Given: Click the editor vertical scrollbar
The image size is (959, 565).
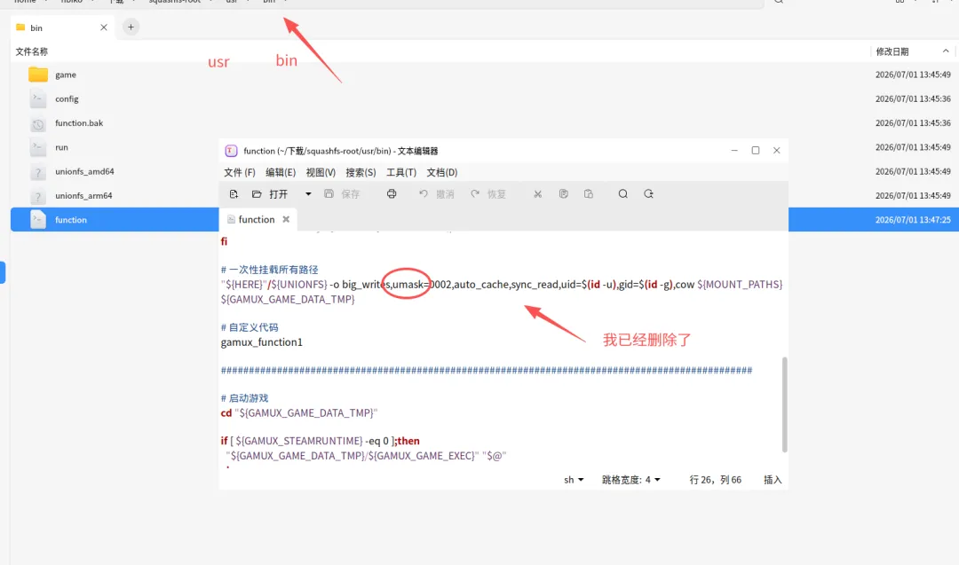Looking at the screenshot, I should click(x=785, y=405).
